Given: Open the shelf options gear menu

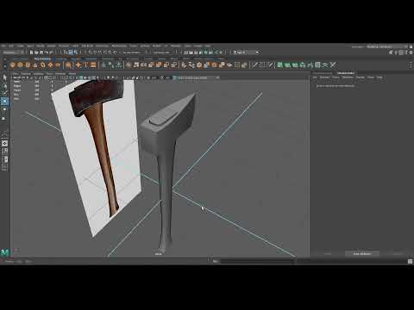Looking at the screenshot, I should (4, 65).
